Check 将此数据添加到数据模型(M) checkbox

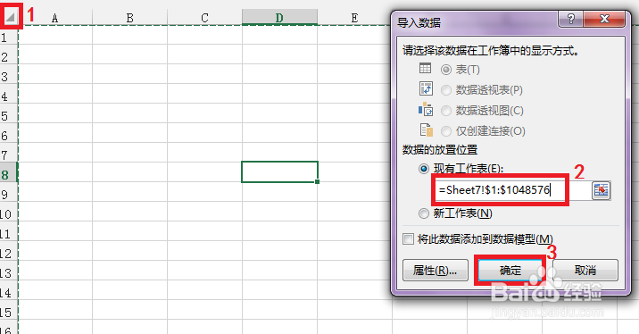tap(408, 239)
